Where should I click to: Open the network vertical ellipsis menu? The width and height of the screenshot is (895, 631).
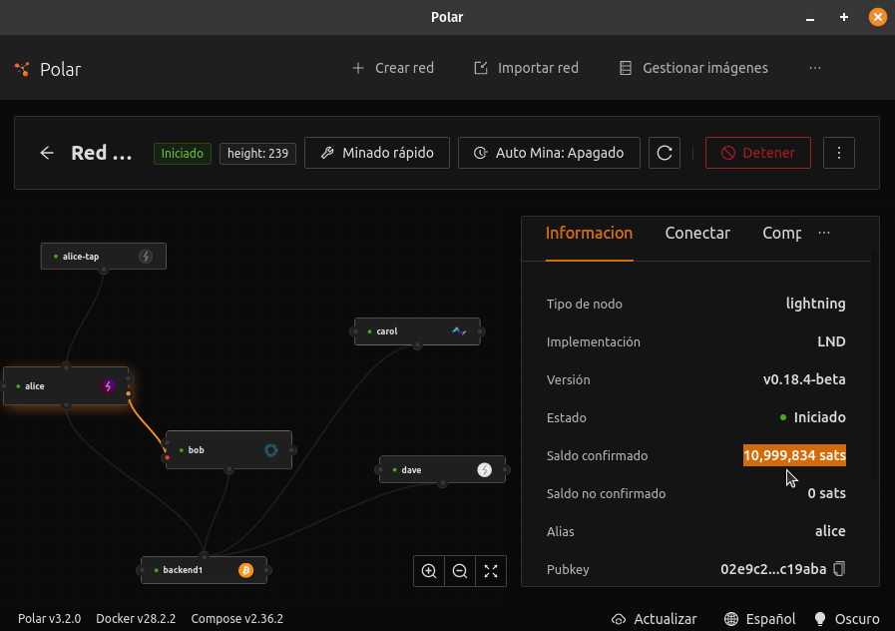tap(839, 153)
